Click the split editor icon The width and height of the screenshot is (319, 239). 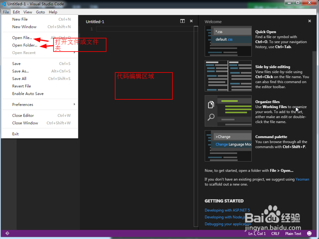[182, 21]
